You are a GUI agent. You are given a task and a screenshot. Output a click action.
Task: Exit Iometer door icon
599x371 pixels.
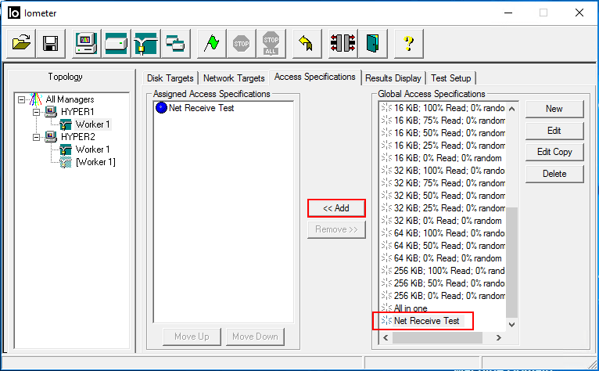pos(372,43)
